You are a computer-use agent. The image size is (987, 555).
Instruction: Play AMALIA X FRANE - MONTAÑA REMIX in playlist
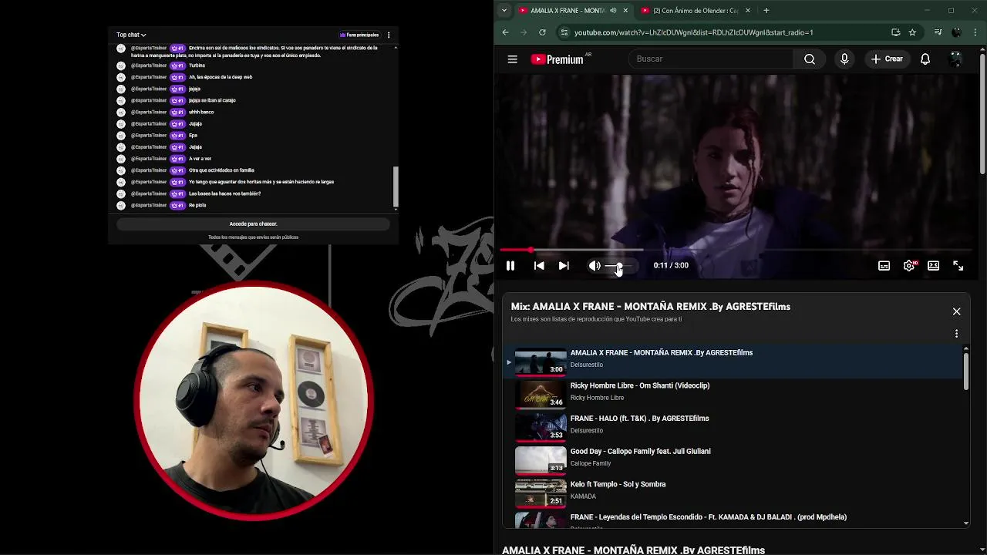(x=733, y=360)
